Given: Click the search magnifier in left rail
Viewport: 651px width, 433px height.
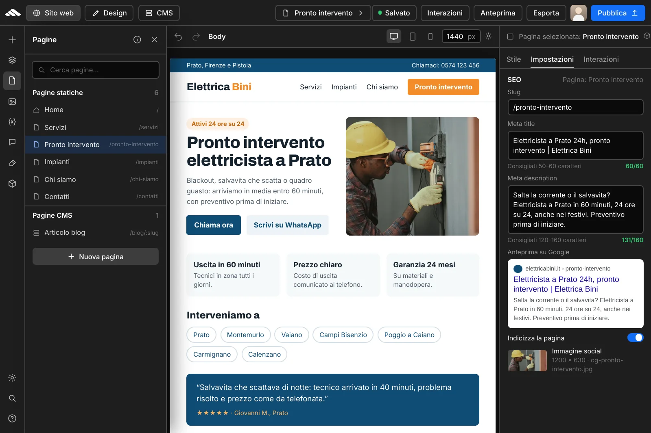Looking at the screenshot, I should (x=12, y=398).
